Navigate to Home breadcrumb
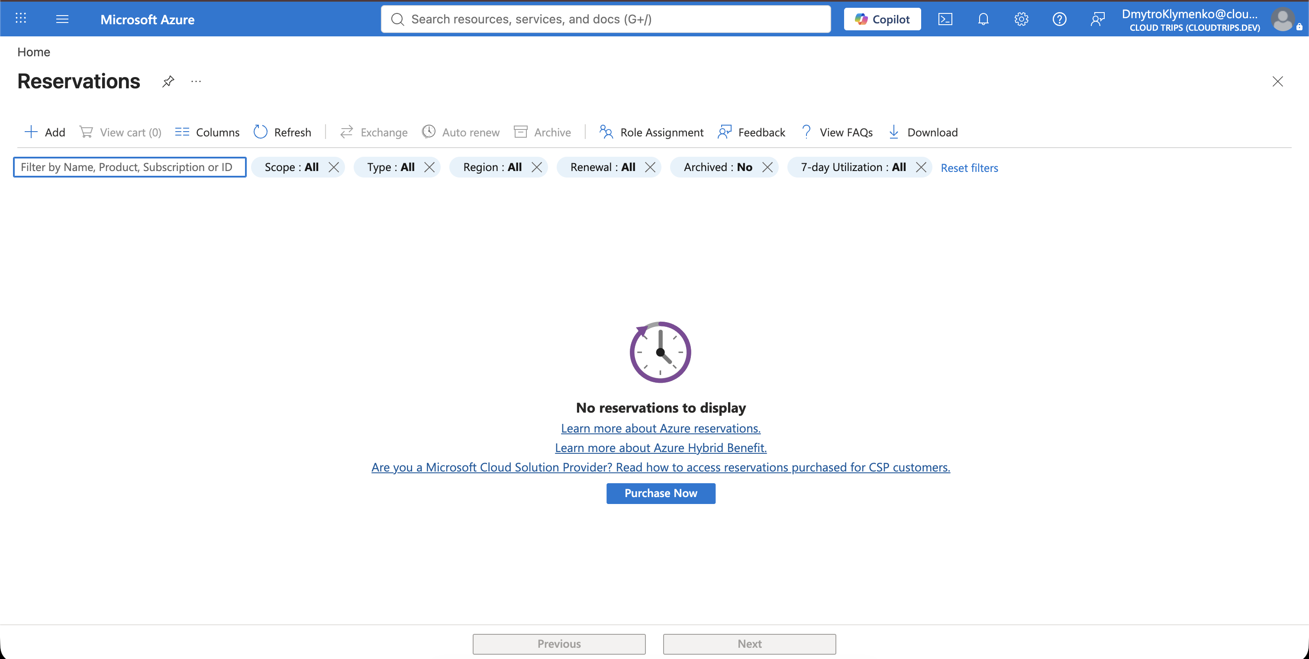This screenshot has height=659, width=1309. click(33, 52)
